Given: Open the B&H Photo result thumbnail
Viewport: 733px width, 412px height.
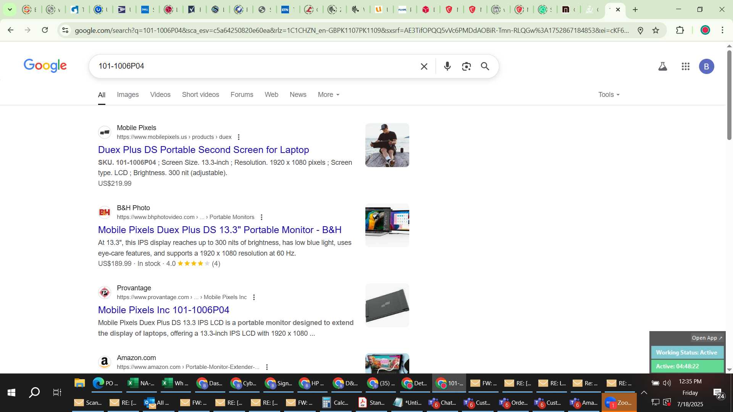Looking at the screenshot, I should (387, 225).
